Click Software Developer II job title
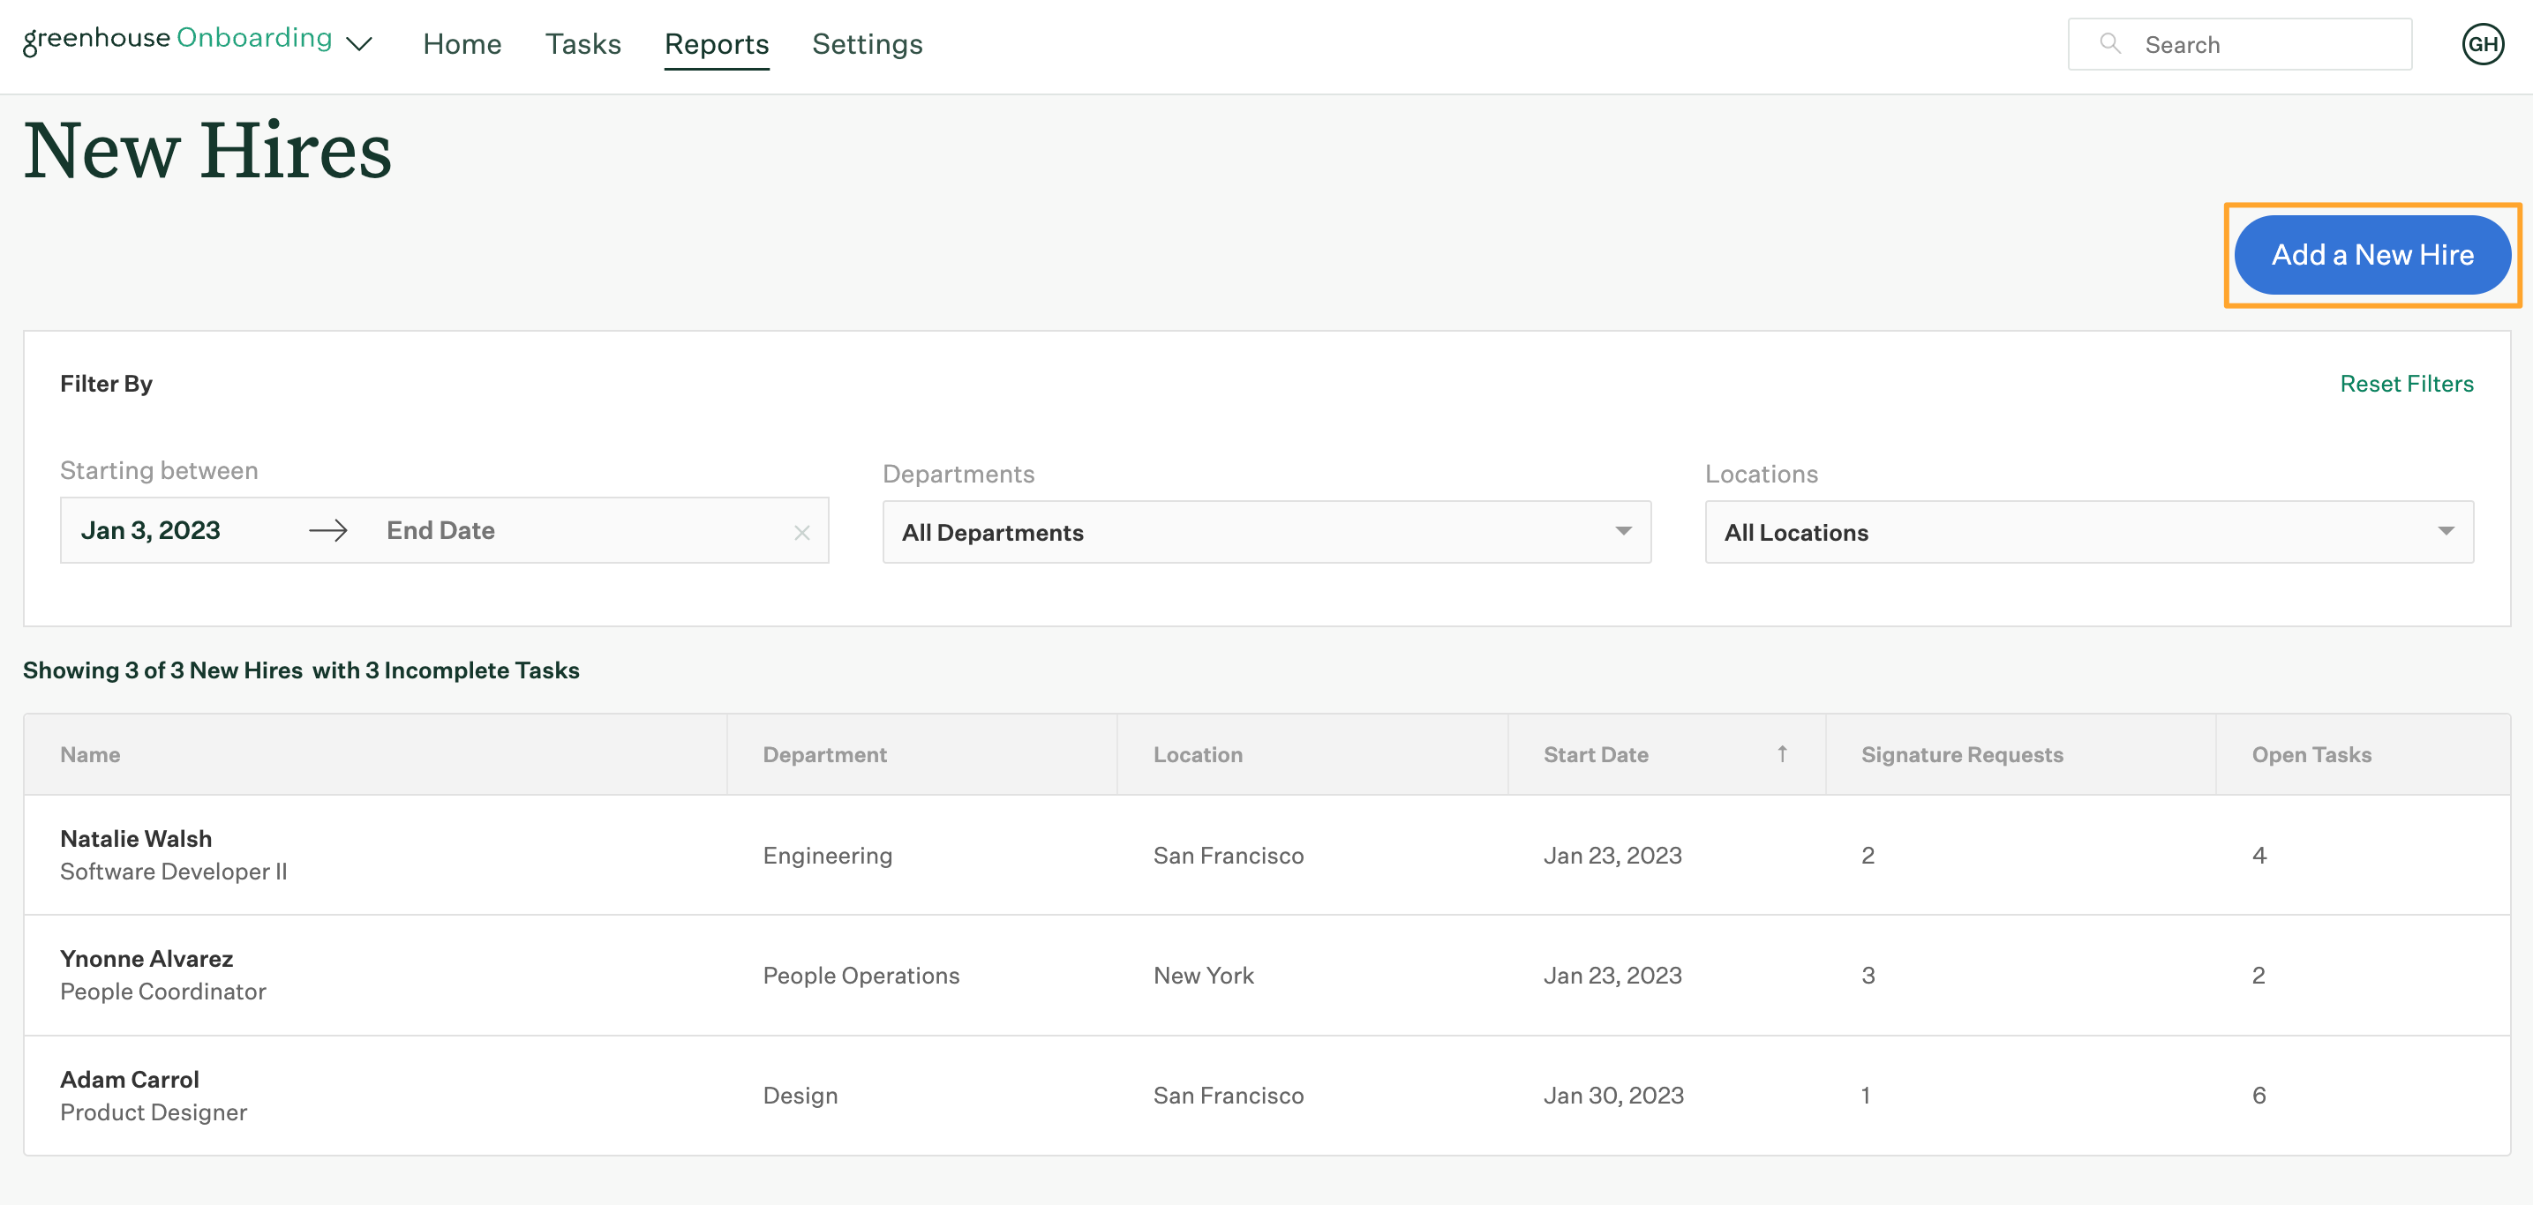2533x1205 pixels. click(x=173, y=872)
